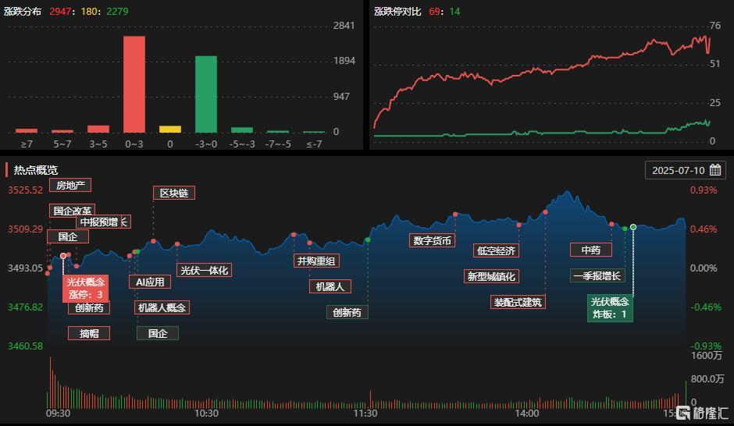Click the tall red 0~3 distribution bar
734x426 pixels.
coord(134,84)
